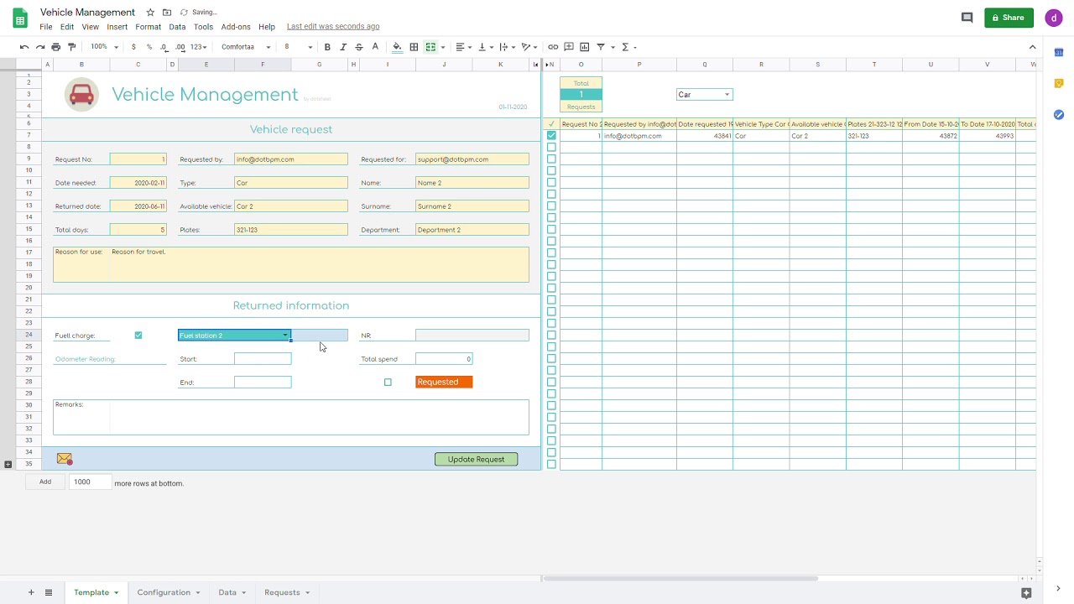
Task: Click the merge cells icon
Action: point(430,47)
